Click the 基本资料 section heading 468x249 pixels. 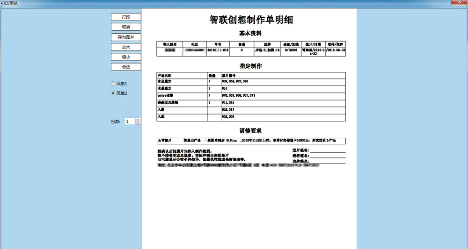tap(250, 33)
